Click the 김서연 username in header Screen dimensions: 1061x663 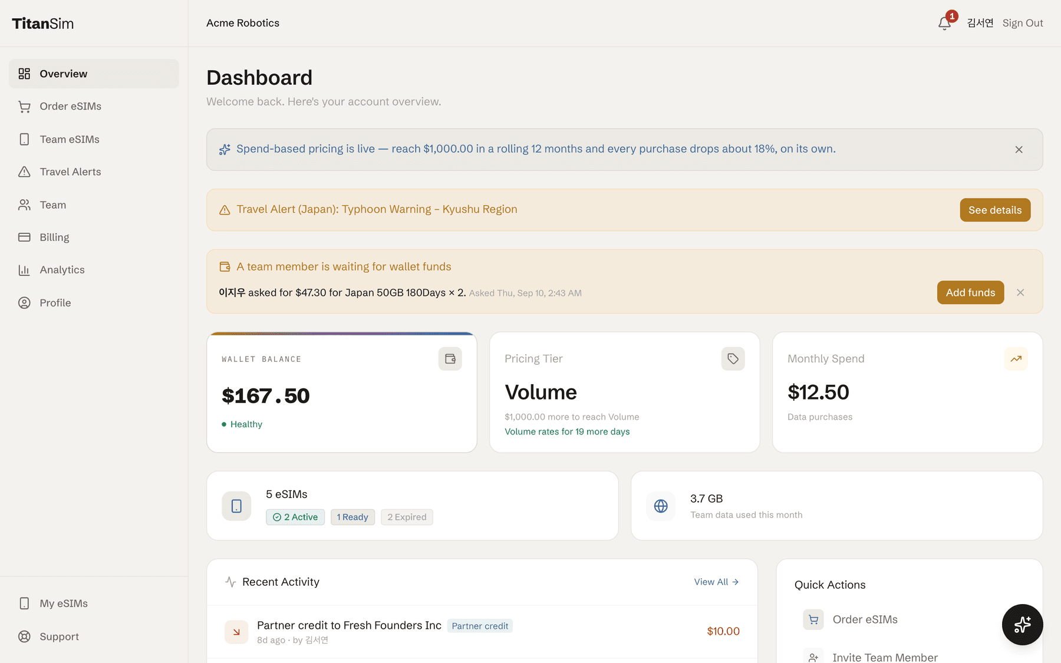pos(980,23)
